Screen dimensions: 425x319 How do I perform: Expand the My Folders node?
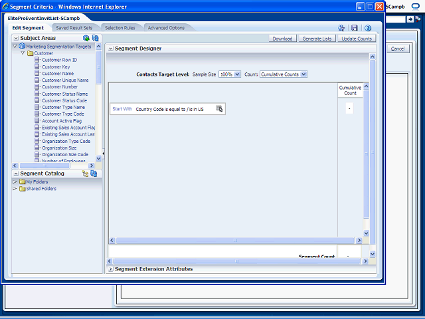pyautogui.click(x=15, y=181)
